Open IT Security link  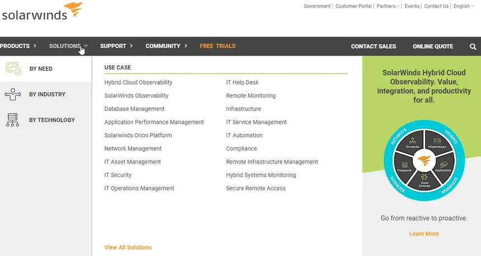point(118,175)
